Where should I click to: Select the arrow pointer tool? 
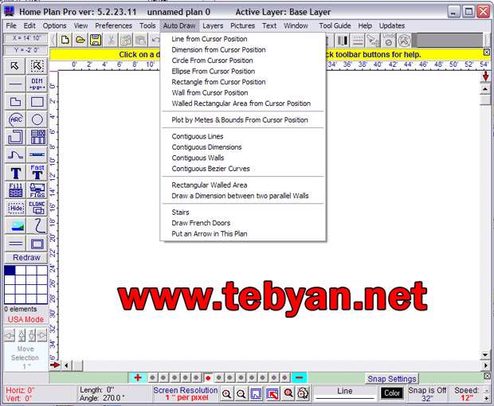15,66
